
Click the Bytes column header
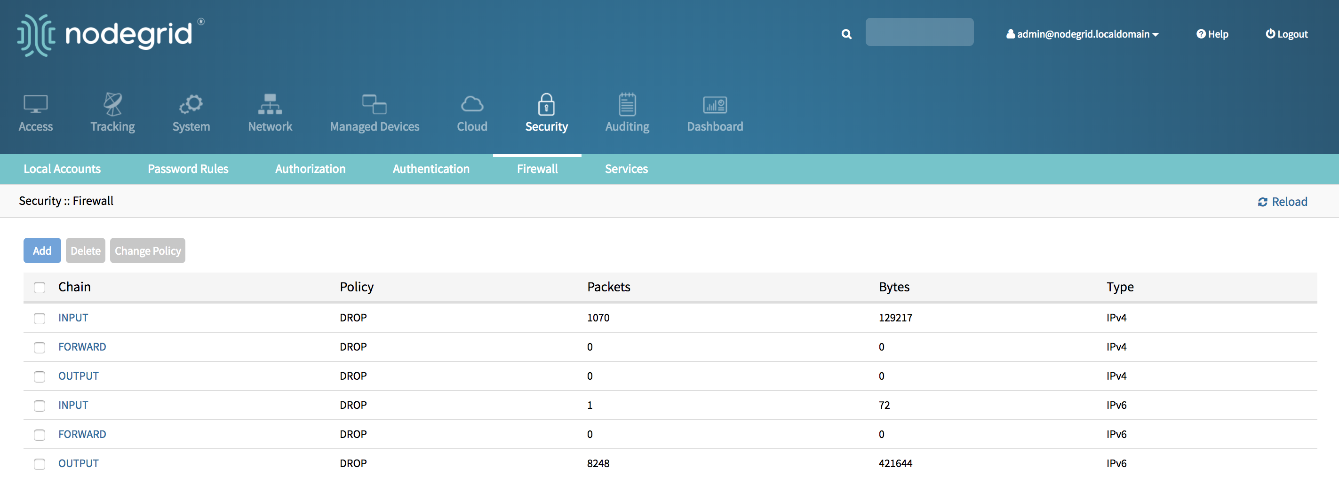tap(894, 287)
